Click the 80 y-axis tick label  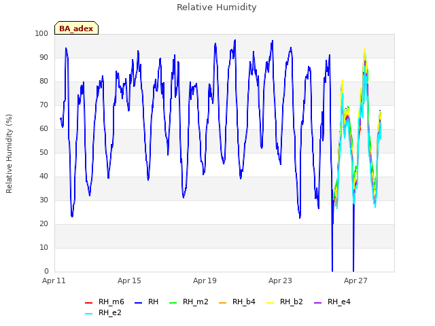43,81
